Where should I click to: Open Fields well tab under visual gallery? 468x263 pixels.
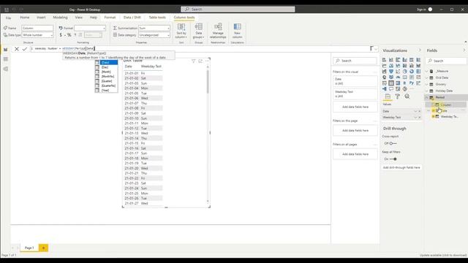pyautogui.click(x=388, y=96)
